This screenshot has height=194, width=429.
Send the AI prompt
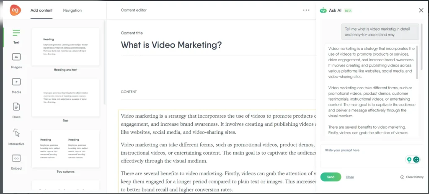pos(331,177)
